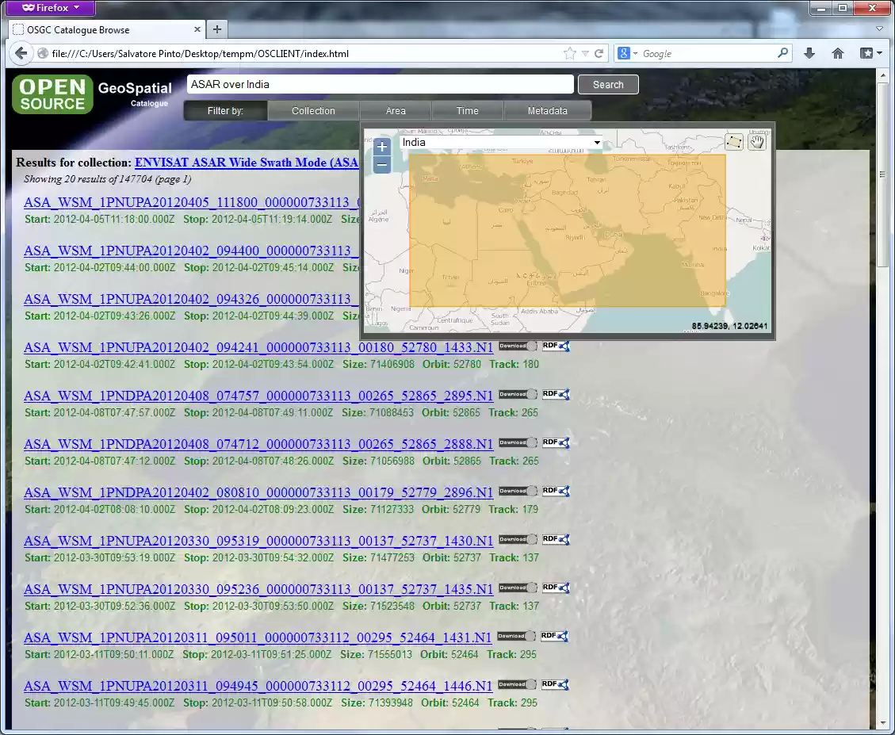Viewport: 895px width, 735px height.
Task: Open the list-all-tabs chevron
Action: coord(879,29)
